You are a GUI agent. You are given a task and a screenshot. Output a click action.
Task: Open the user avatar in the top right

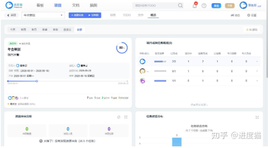243,5
